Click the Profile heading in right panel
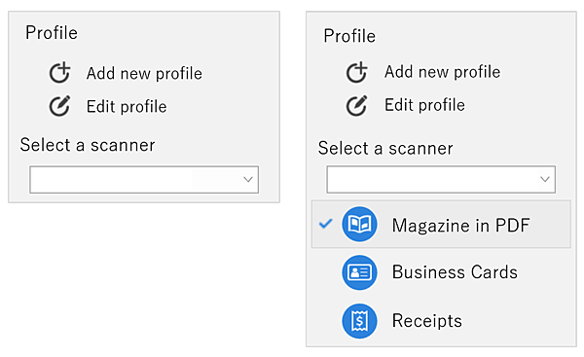584x357 pixels. 349,36
